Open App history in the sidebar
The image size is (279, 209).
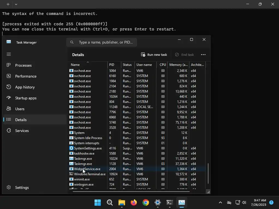(35, 87)
